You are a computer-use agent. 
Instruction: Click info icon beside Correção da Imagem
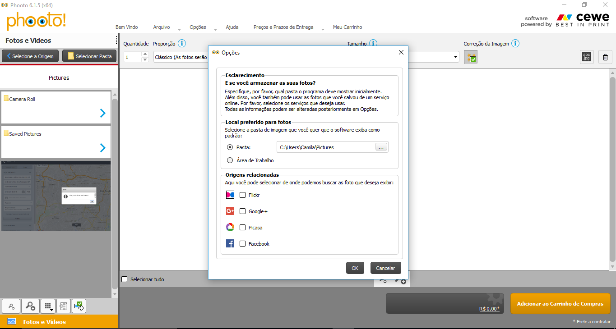(x=515, y=44)
